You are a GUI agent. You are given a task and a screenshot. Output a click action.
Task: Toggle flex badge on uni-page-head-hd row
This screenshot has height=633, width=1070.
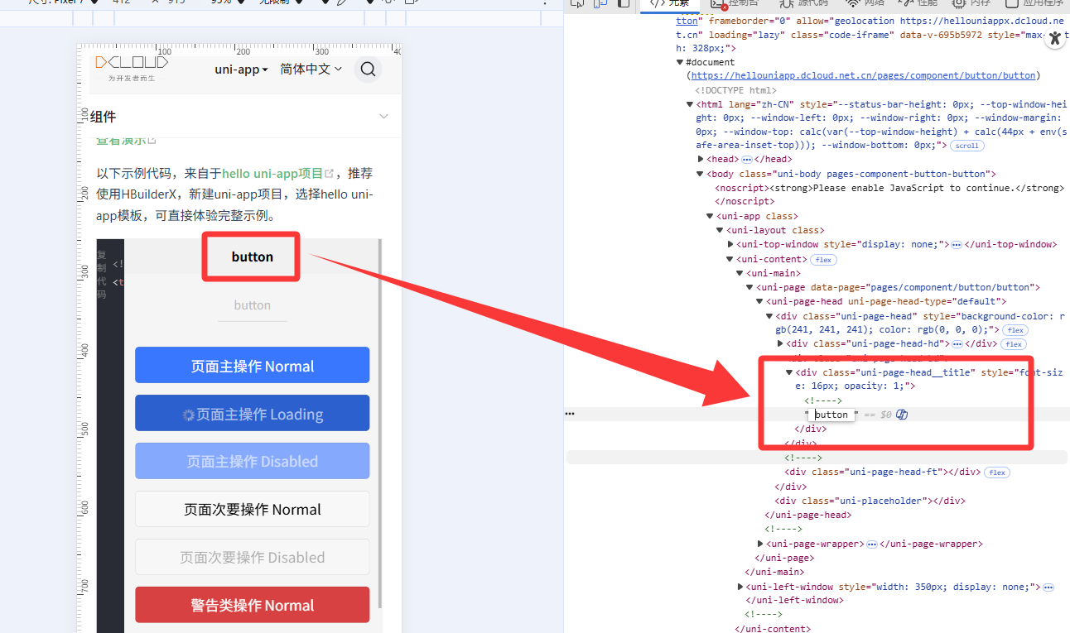[1014, 343]
